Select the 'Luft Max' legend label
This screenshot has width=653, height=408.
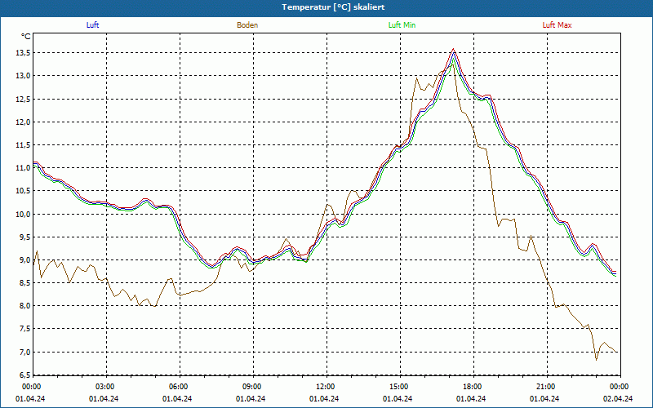click(557, 25)
